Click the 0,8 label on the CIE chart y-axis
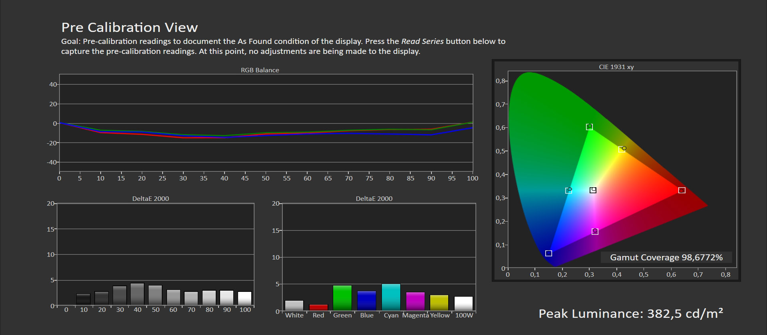Image resolution: width=767 pixels, height=335 pixels. tap(500, 81)
